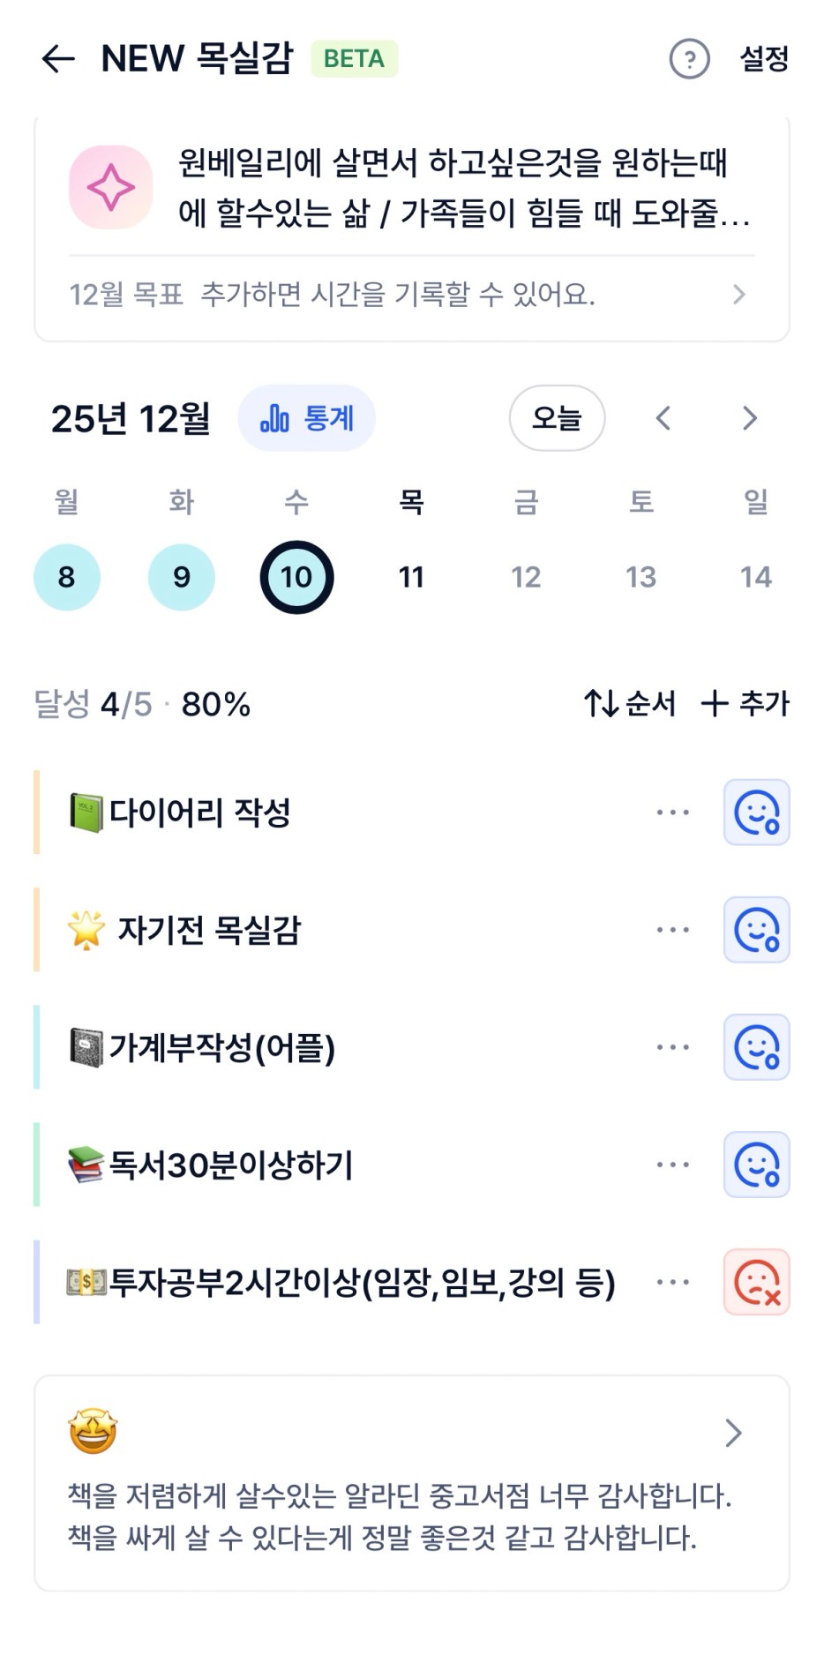Viewport: 824px width, 1663px height.
Task: Tap the back arrow icon
Action: click(x=58, y=59)
